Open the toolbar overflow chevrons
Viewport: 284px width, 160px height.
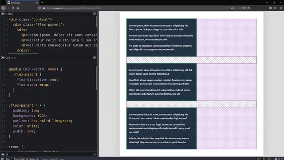[275, 8]
